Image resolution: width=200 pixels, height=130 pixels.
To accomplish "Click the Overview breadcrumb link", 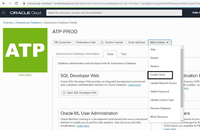I will 8,23.
